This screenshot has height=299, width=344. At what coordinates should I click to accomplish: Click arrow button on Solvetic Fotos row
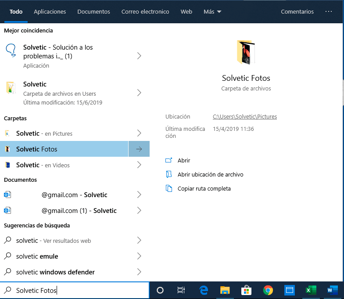(x=139, y=149)
